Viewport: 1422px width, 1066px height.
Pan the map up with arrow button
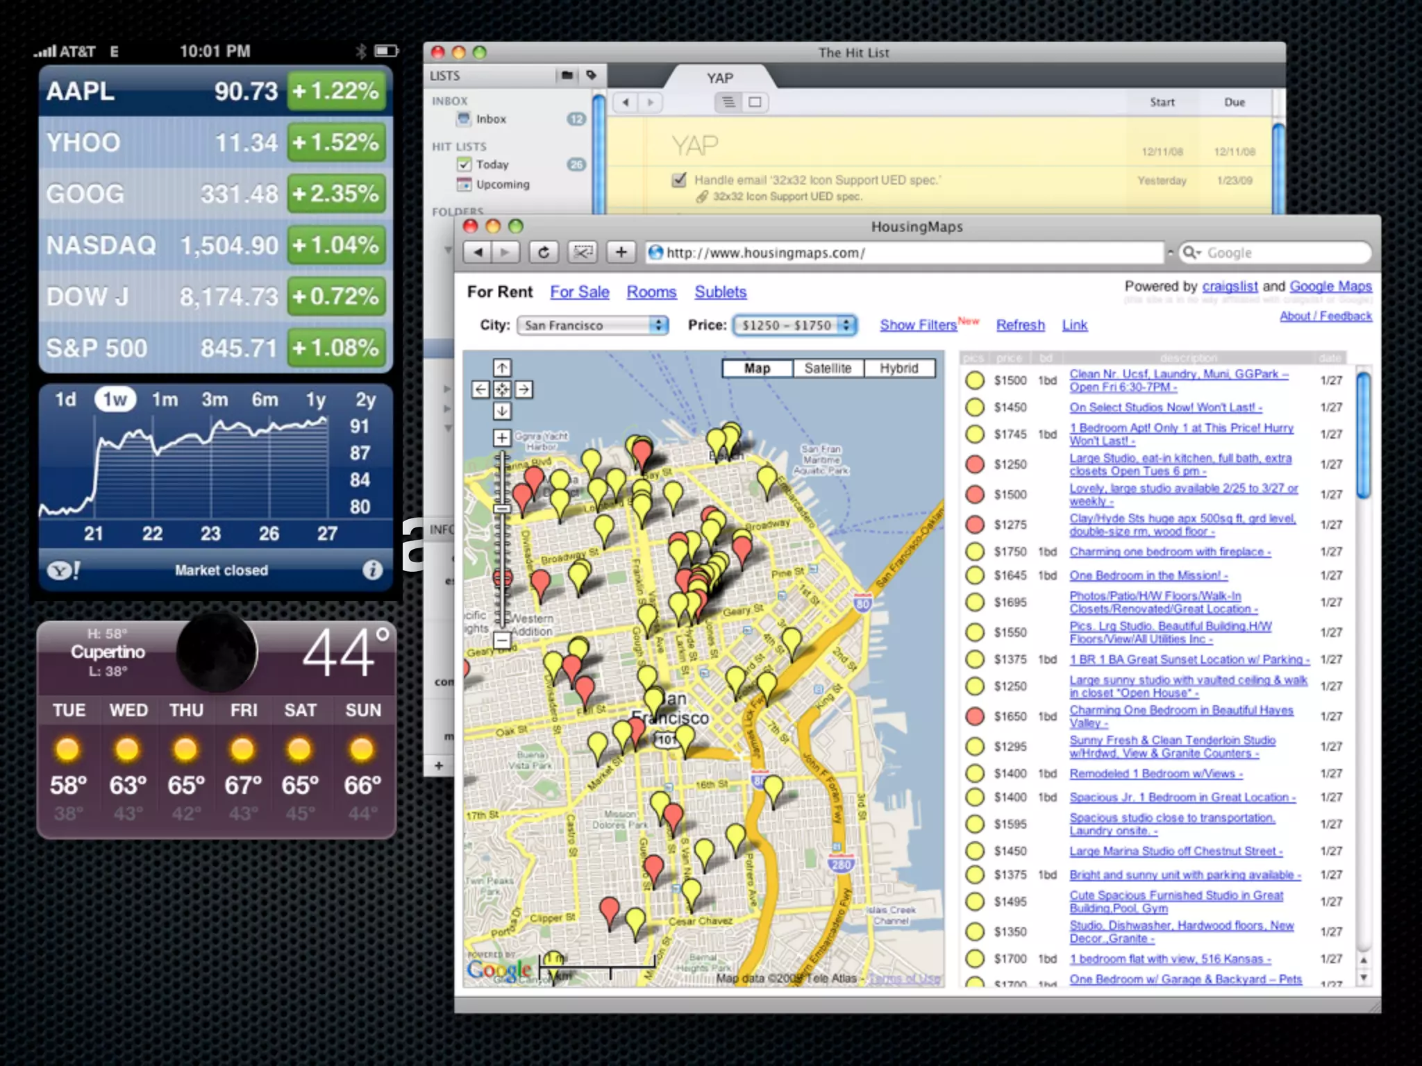[x=502, y=368]
